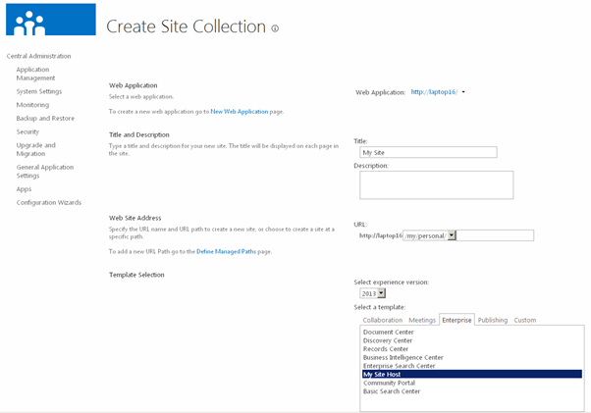Open Monitoring in sidebar

(32, 105)
